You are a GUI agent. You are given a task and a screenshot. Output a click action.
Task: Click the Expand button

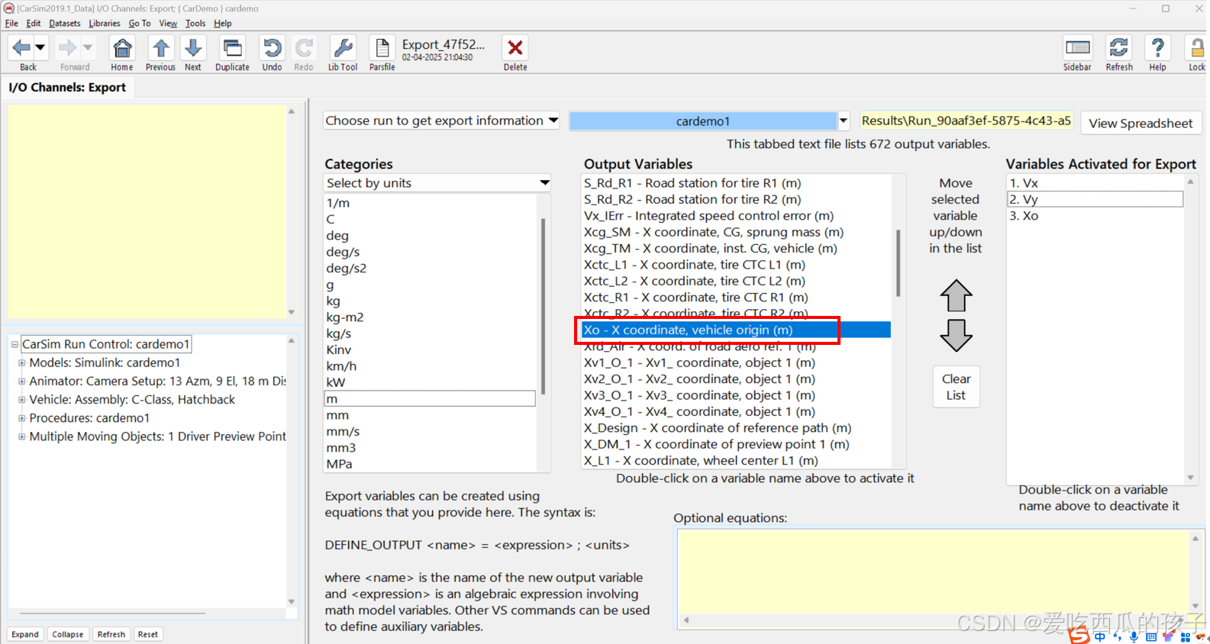point(25,634)
